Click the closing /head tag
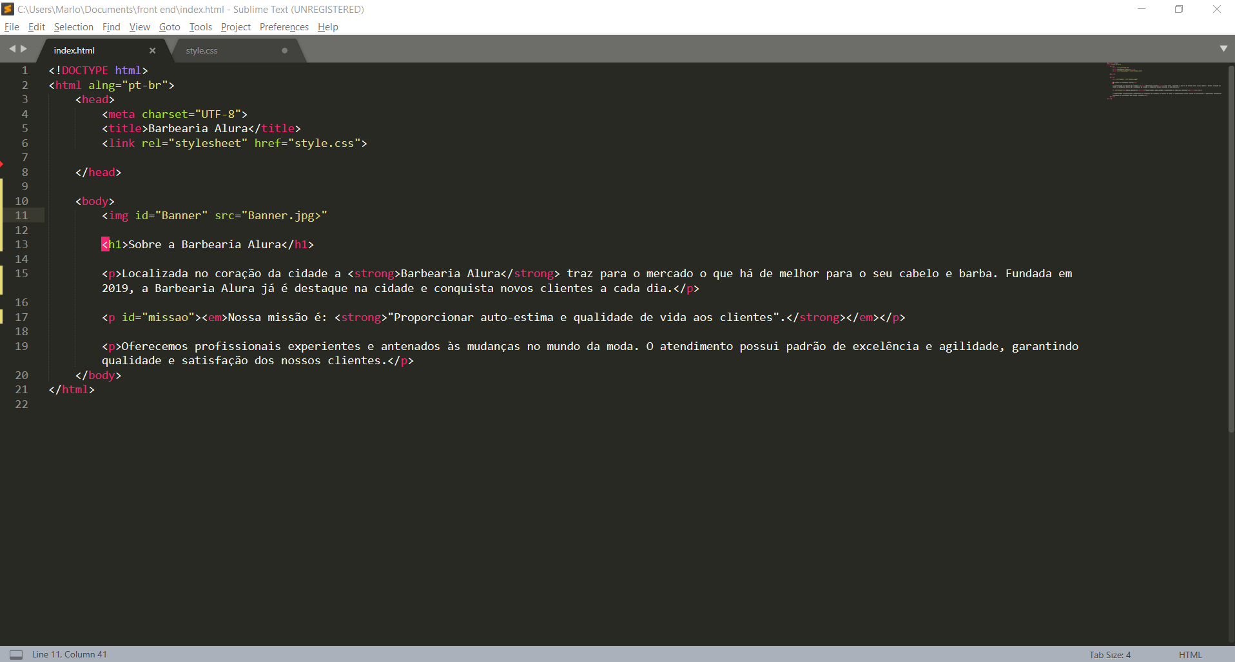The image size is (1235, 662). click(x=98, y=172)
